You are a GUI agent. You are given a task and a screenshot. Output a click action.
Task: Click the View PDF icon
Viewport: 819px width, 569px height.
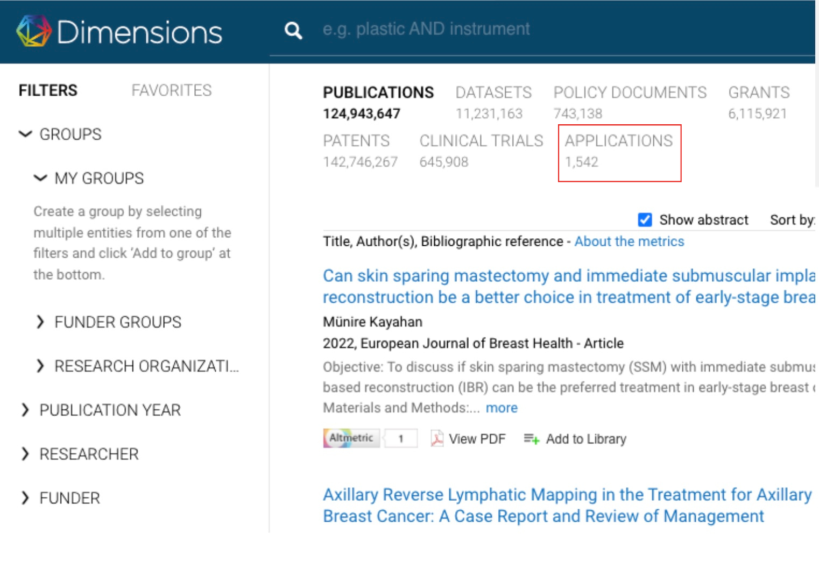click(437, 439)
